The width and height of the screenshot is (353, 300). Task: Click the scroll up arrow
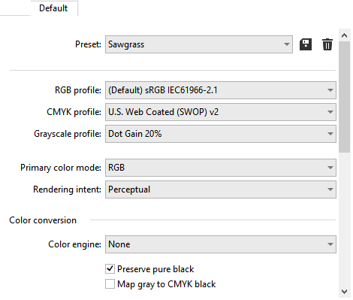click(344, 35)
